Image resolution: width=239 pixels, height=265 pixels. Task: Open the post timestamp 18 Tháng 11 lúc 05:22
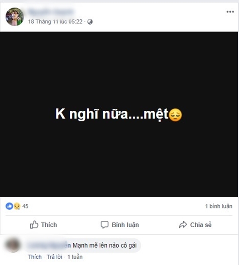pyautogui.click(x=55, y=21)
